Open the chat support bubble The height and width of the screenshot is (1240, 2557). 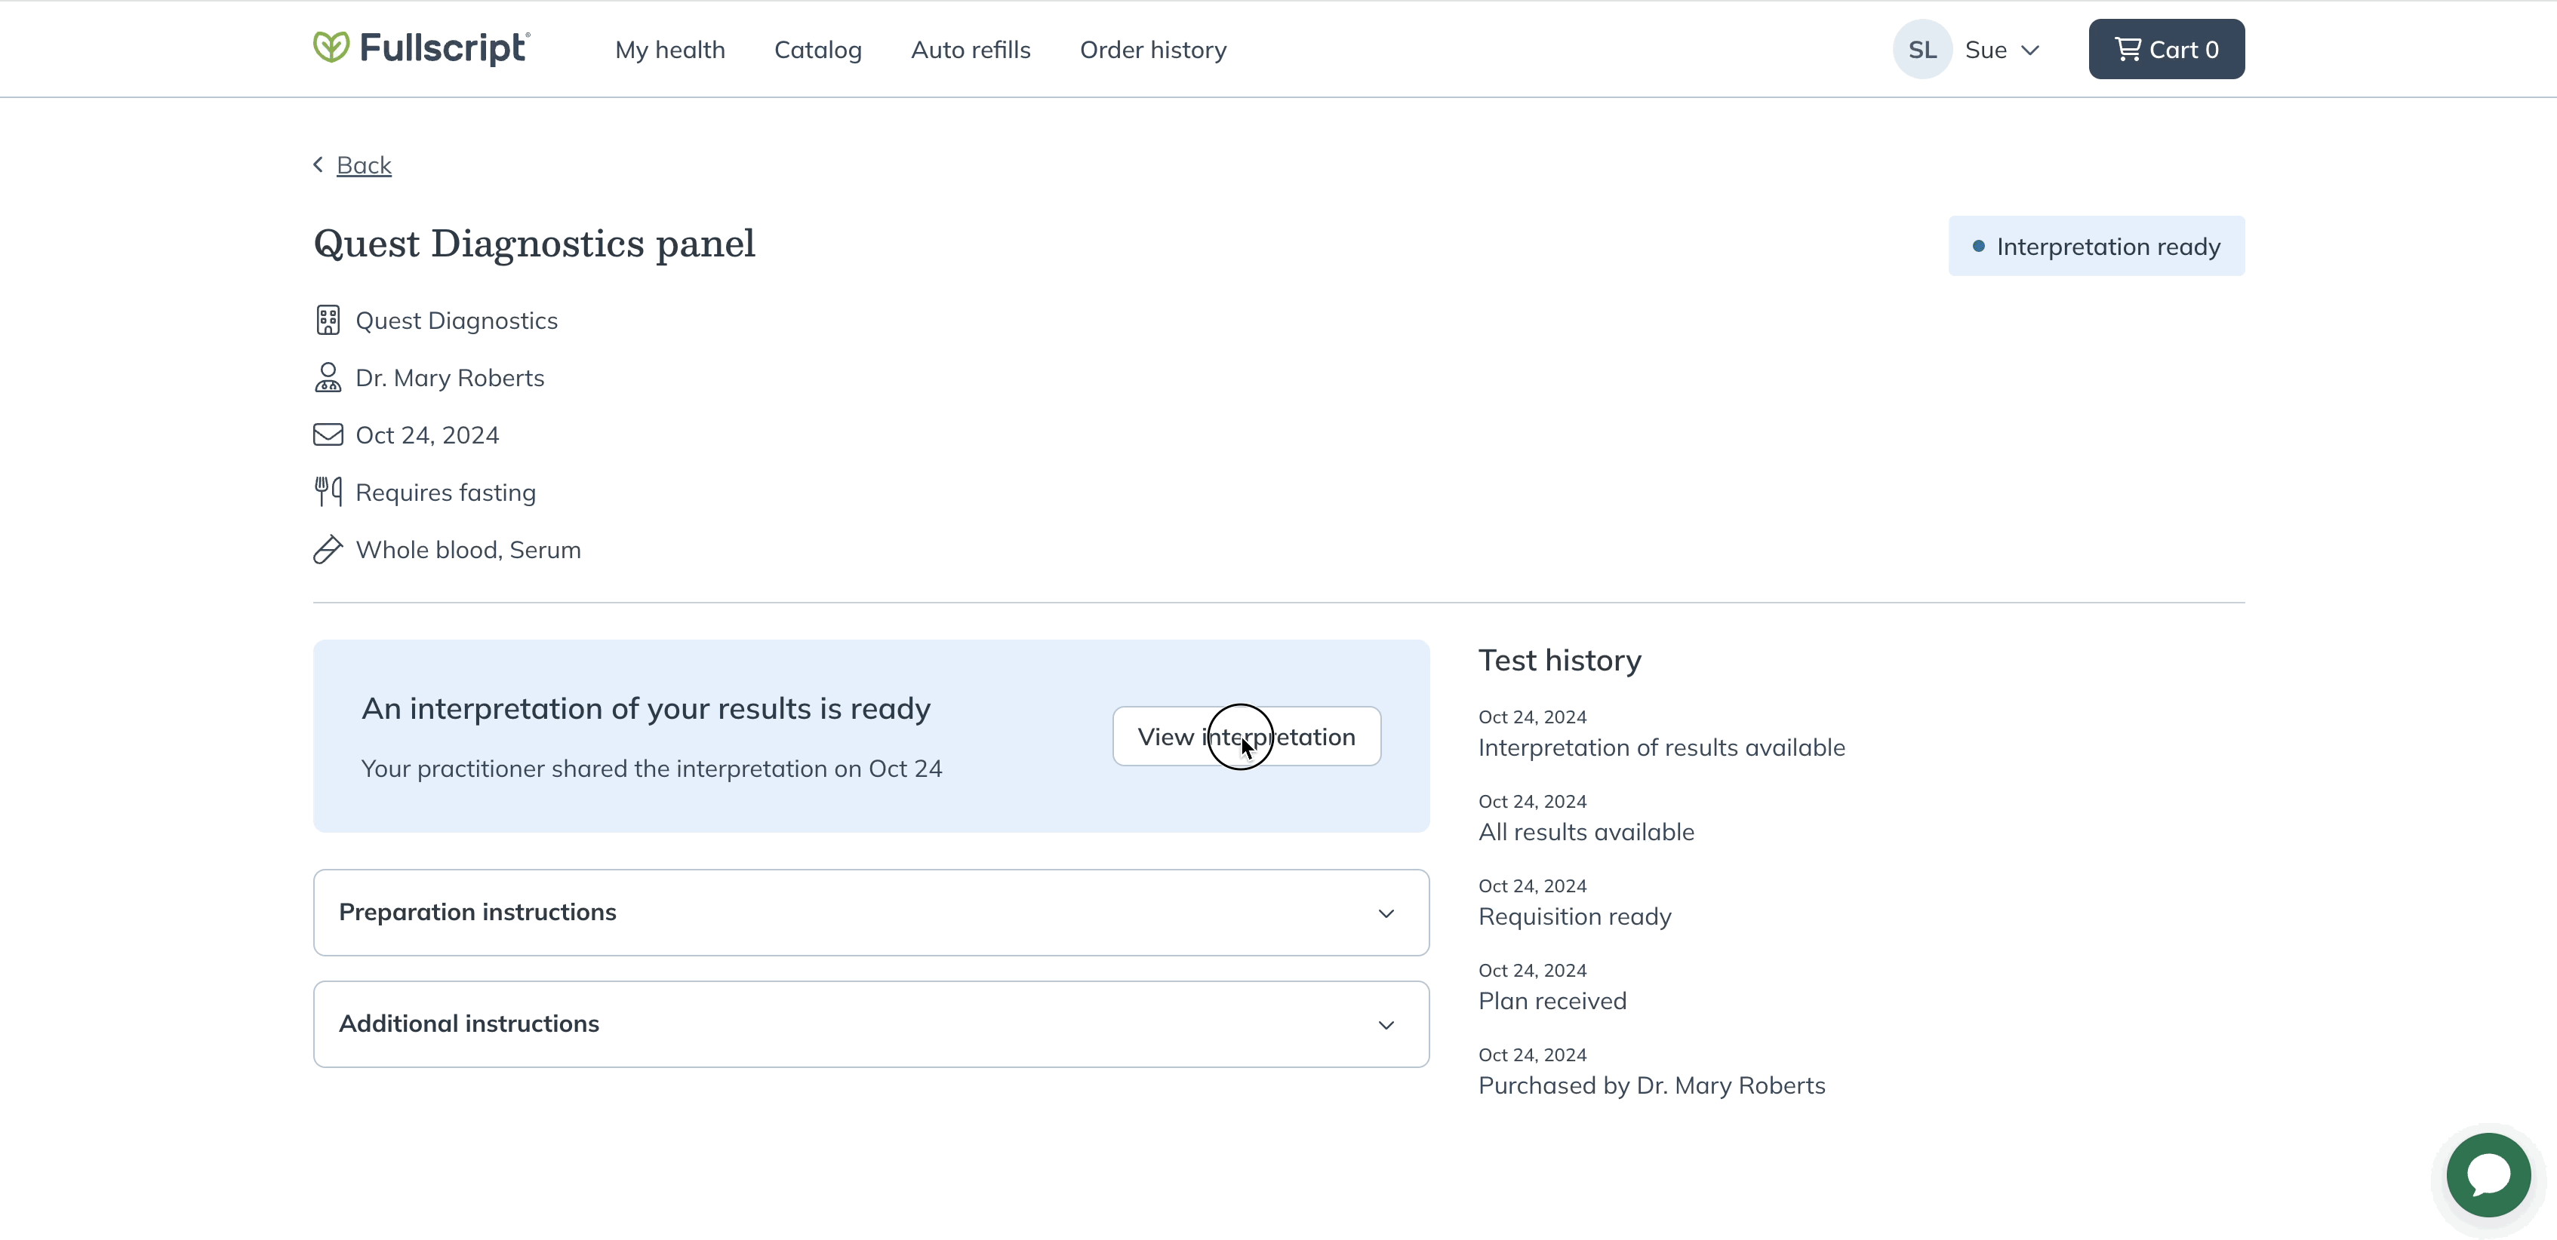[x=2488, y=1174]
